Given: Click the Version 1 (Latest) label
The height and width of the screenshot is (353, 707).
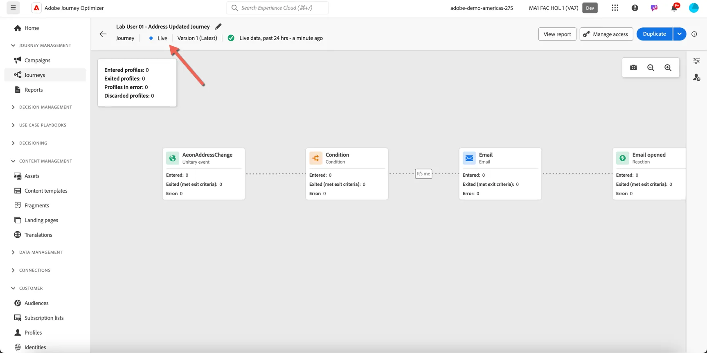Looking at the screenshot, I should point(197,38).
